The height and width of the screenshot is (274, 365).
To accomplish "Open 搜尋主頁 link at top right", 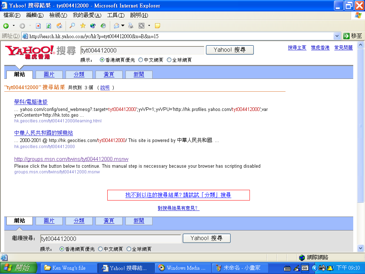I will pos(297,47).
